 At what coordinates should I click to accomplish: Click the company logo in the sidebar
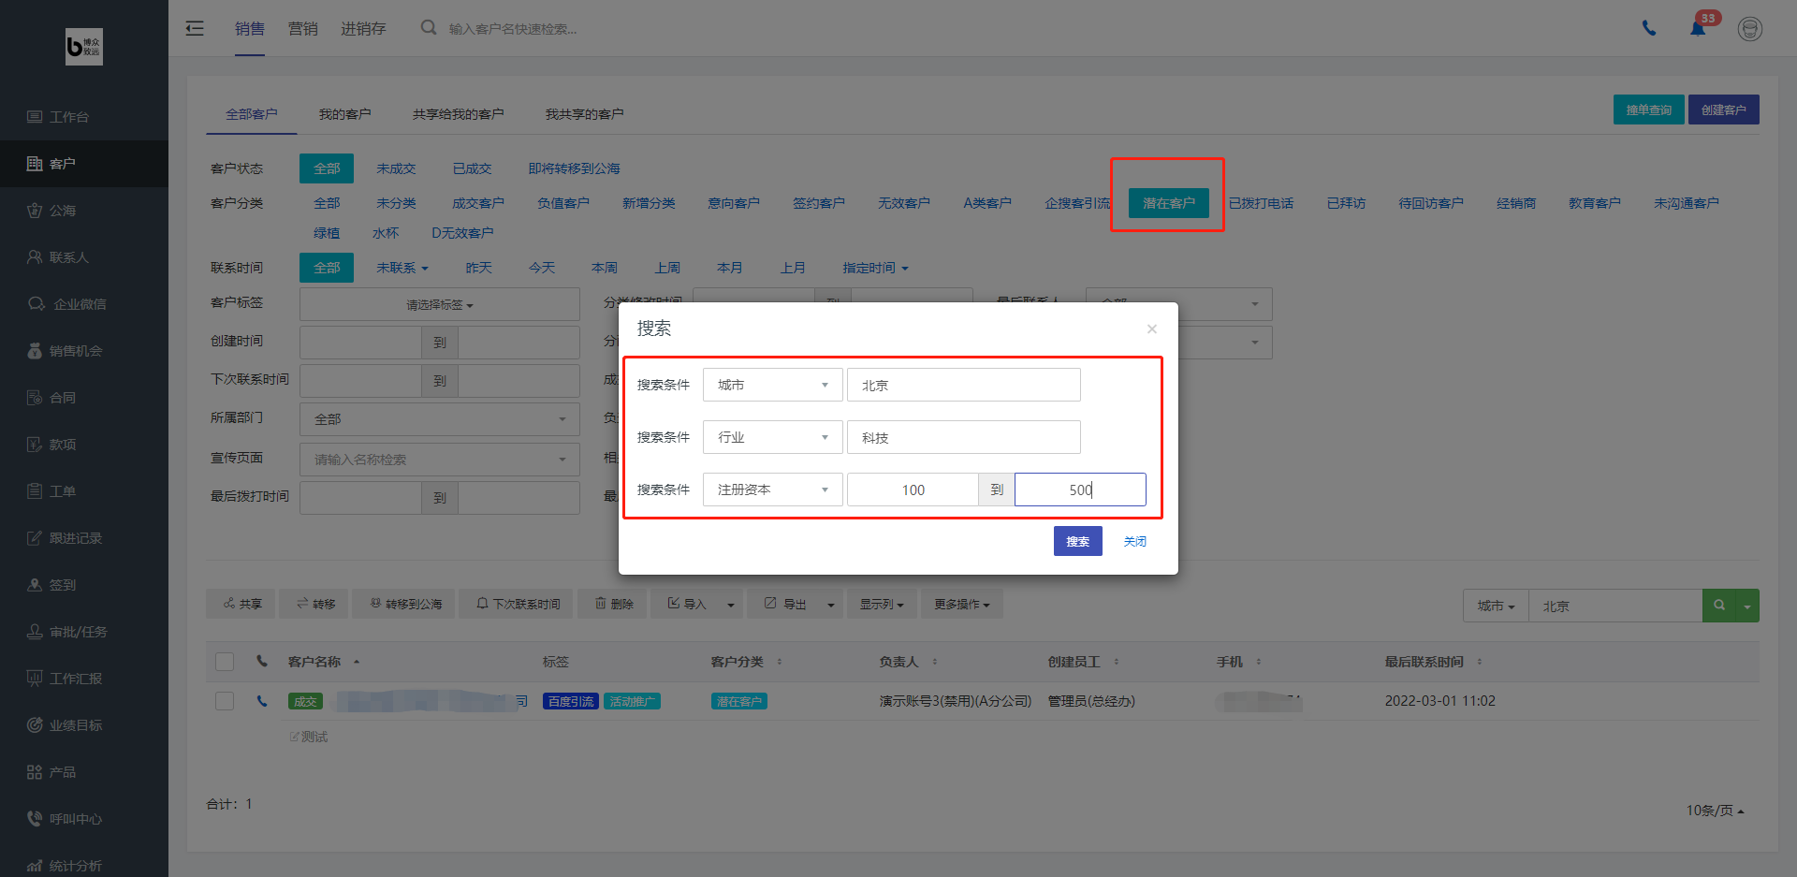point(84,46)
